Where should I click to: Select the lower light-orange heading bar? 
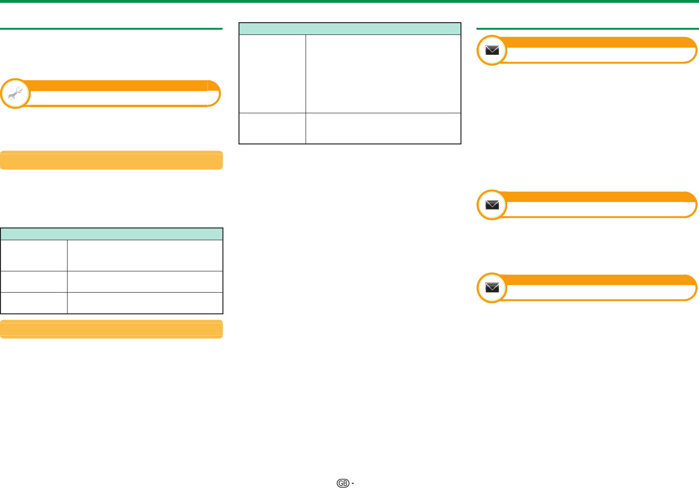tap(111, 329)
